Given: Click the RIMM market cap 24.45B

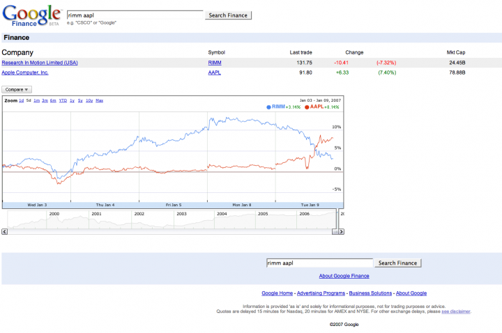Looking at the screenshot, I should [457, 63].
